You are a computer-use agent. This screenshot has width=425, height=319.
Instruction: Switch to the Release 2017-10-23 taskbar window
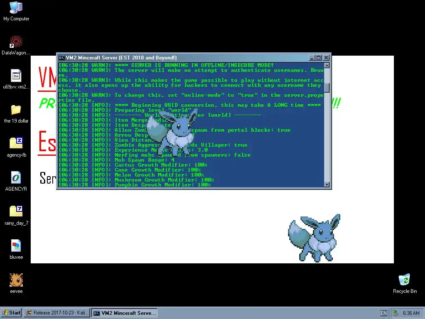57,313
